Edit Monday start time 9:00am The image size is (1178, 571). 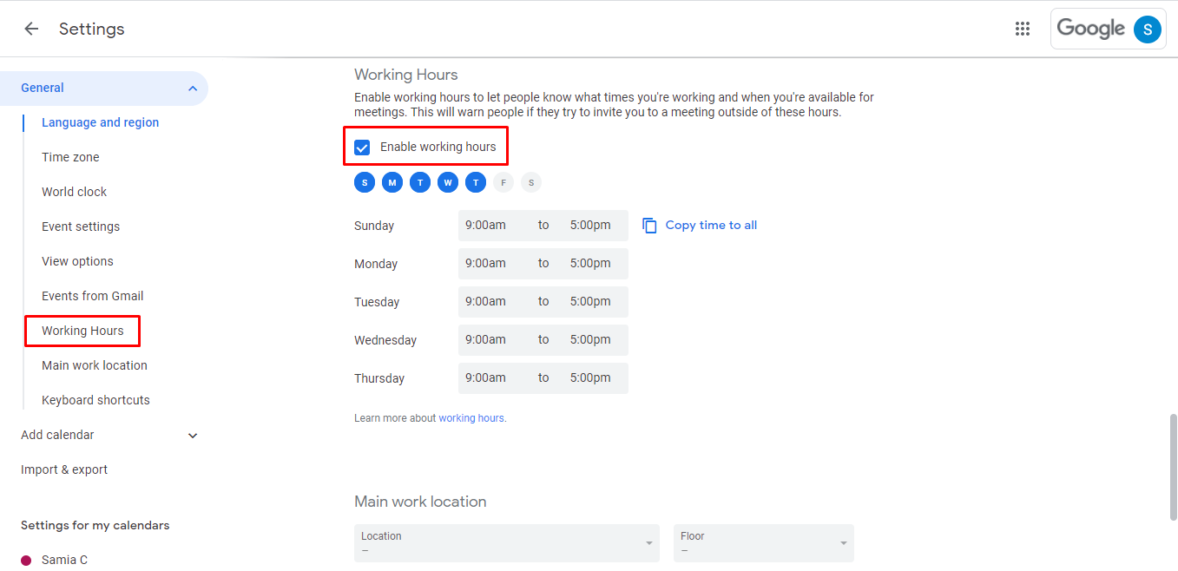coord(485,263)
